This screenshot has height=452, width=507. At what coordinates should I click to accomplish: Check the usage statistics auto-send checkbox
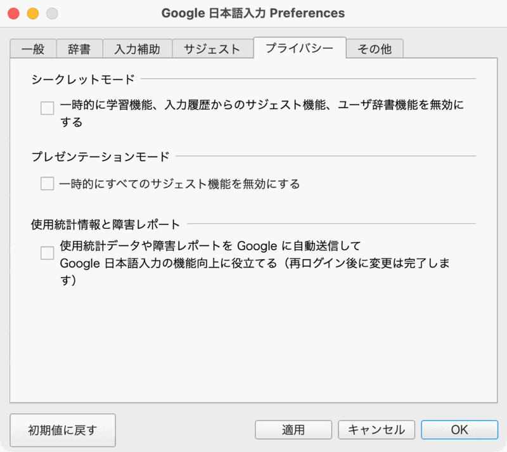(47, 253)
